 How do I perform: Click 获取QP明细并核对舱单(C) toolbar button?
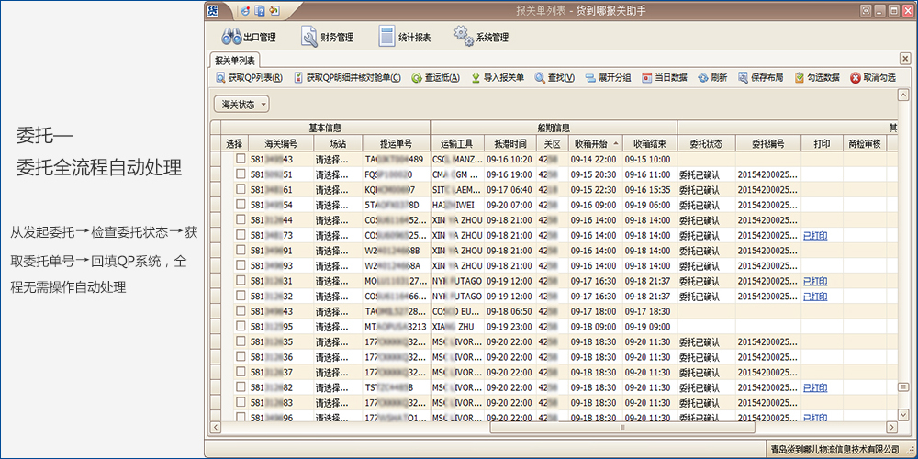(348, 77)
